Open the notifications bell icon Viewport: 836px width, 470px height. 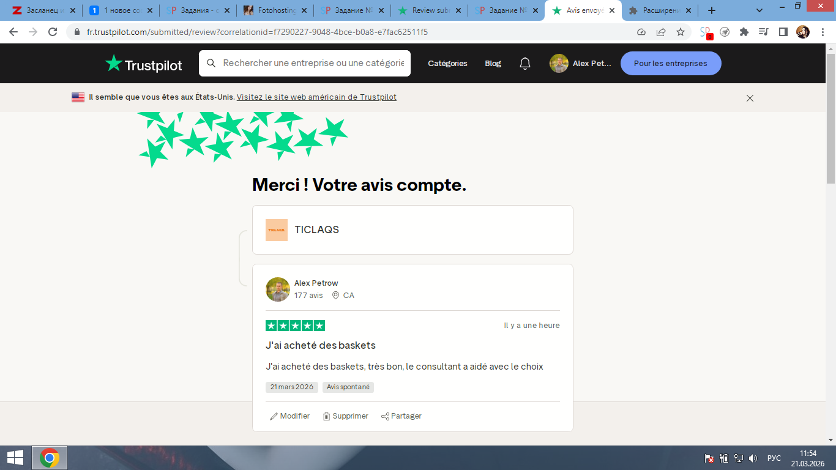pos(525,64)
